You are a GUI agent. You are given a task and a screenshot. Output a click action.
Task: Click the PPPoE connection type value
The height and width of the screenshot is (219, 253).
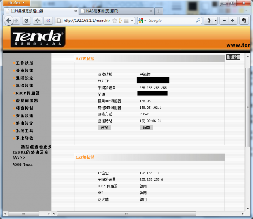144,114
